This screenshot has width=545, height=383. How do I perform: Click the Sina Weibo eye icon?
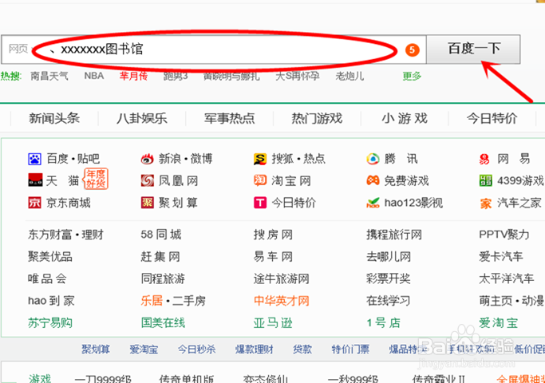click(147, 159)
